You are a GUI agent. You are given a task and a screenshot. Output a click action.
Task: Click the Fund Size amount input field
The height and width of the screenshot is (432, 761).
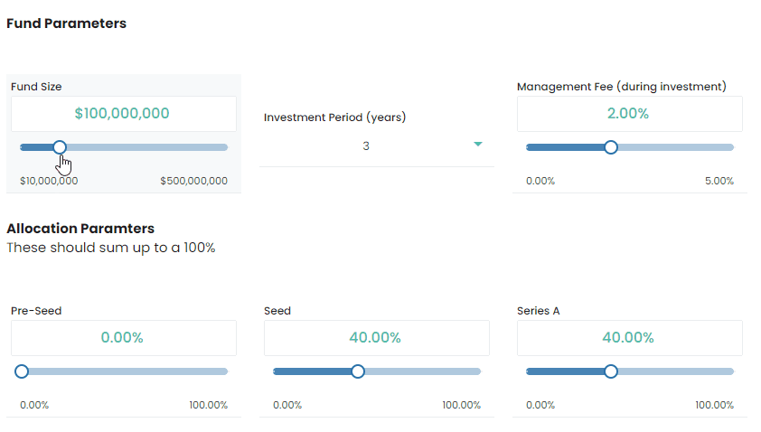coord(123,114)
